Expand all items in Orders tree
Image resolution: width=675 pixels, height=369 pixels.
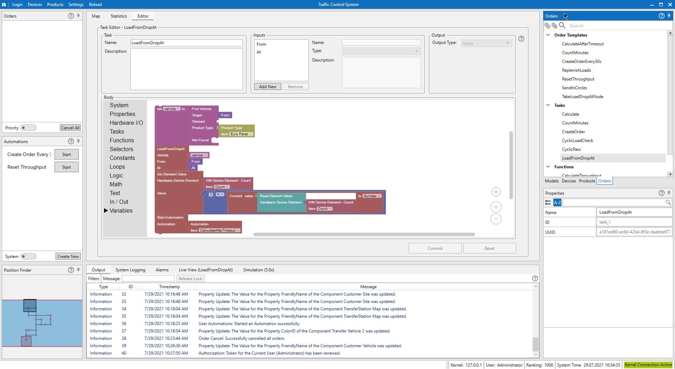(x=554, y=26)
